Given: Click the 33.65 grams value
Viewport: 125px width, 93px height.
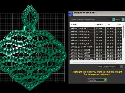Looking at the screenshot, I should pyautogui.click(x=99, y=44).
